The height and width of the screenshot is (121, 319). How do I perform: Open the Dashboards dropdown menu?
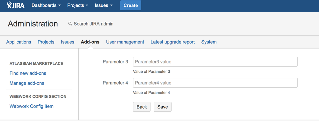(46, 5)
